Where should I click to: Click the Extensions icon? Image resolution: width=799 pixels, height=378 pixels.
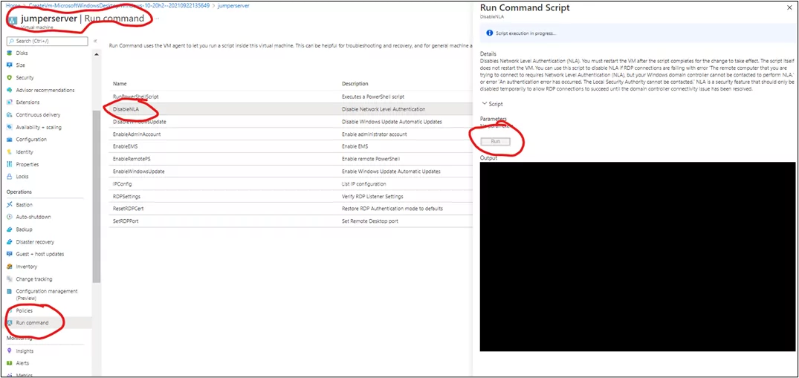(9, 102)
